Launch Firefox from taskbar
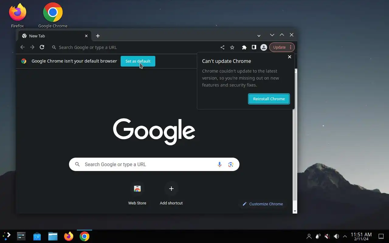389x243 pixels. pos(69,236)
